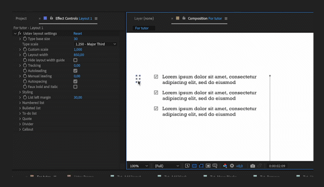Toggle lock icon on Effect Controls tab
The image size is (324, 187).
tap(52, 18)
